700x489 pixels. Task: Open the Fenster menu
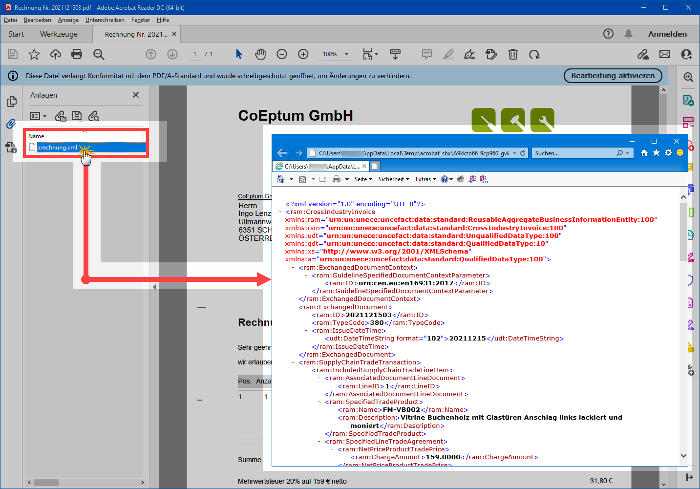tap(141, 20)
